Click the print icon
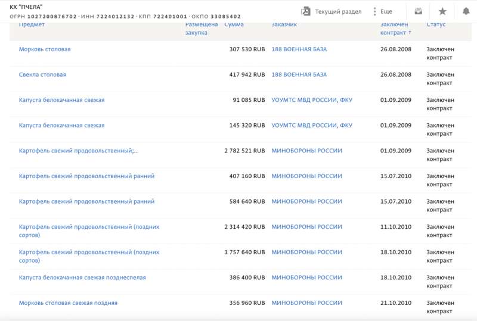 [419, 11]
